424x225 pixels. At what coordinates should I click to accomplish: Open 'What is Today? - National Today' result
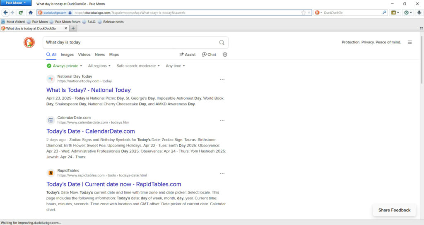(x=89, y=90)
